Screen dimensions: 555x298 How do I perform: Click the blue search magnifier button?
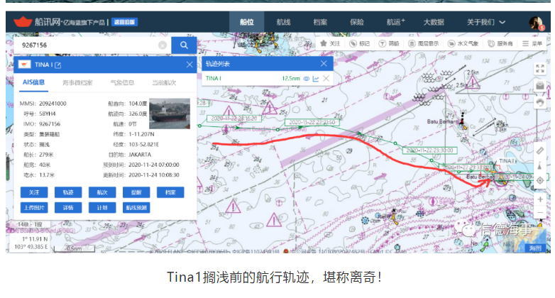pos(184,45)
